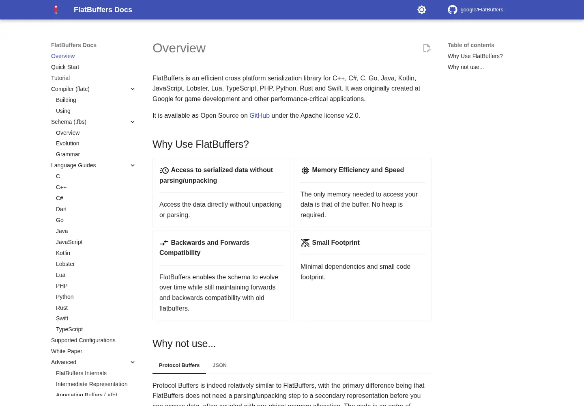Switch to the JSON tab
584x406 pixels.
click(x=220, y=365)
